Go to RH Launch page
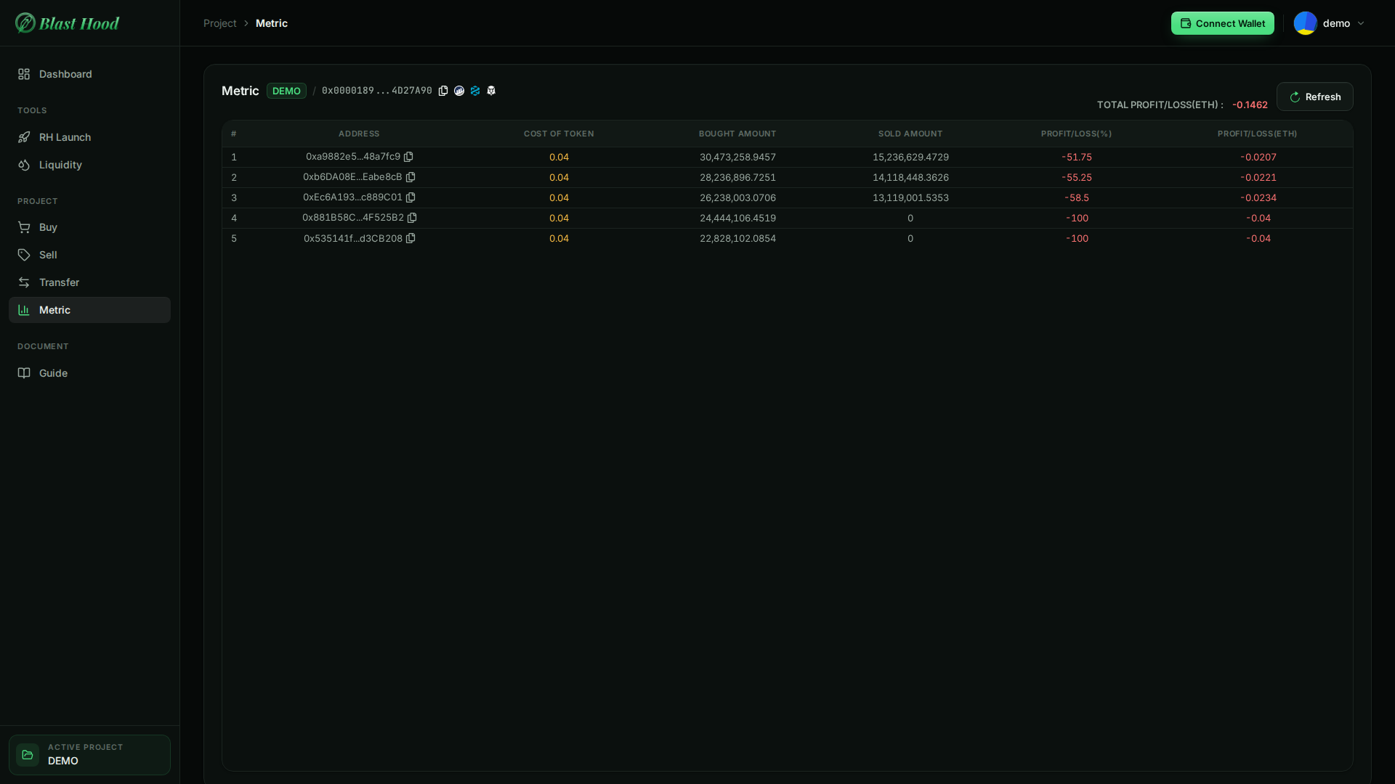 89,137
